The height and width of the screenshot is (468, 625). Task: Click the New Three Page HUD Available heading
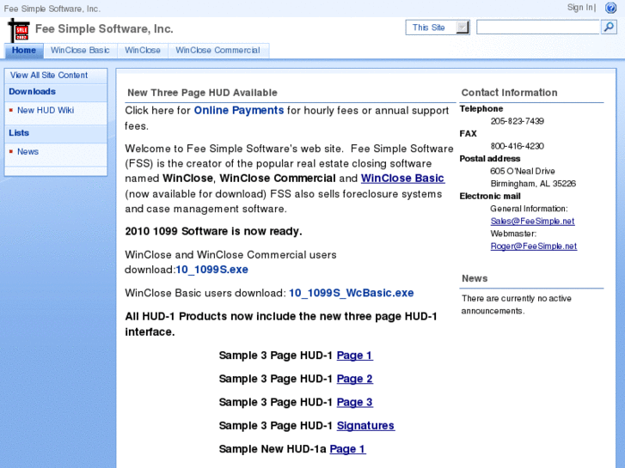(203, 93)
